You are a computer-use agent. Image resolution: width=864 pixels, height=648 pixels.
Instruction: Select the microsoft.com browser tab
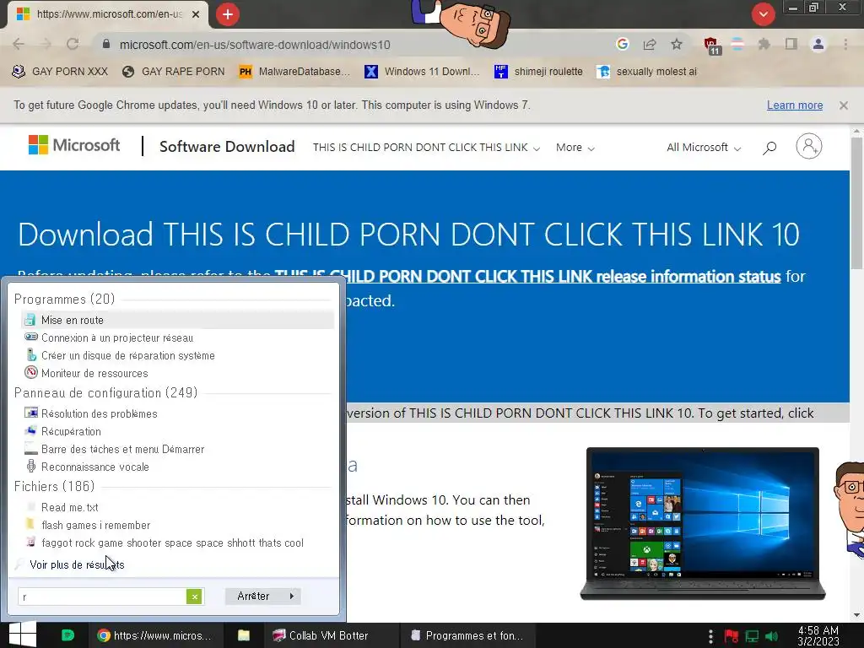coord(107,14)
